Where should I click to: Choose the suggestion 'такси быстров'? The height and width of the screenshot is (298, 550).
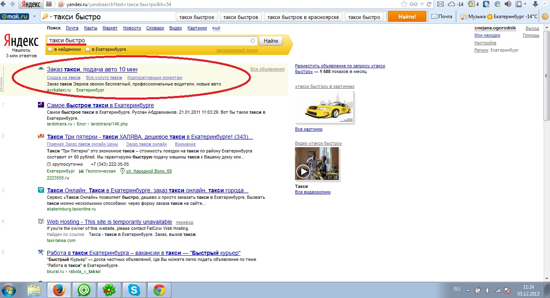[241, 17]
